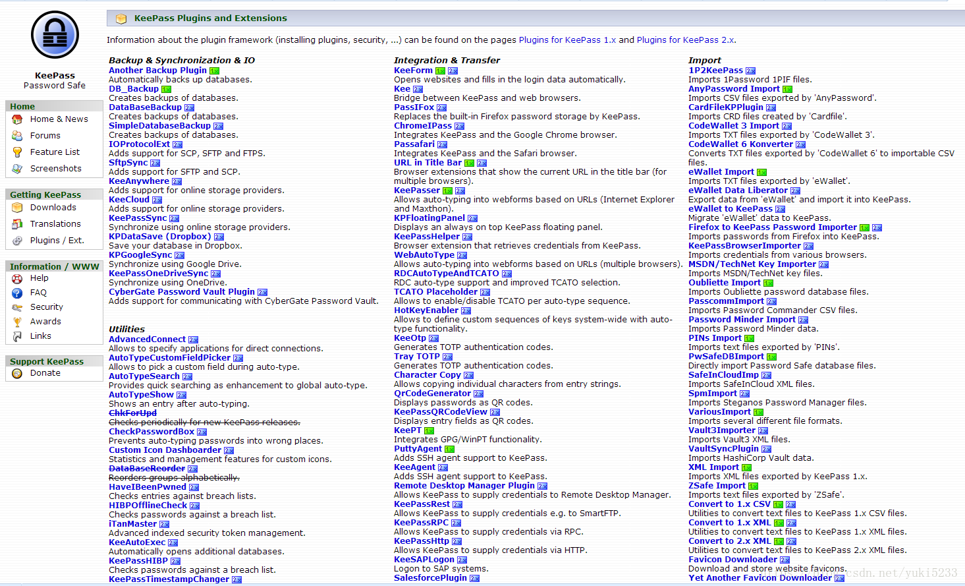Screen dimensions: 965x586
Task: Click the Help lifebuoy icon
Action: 17,278
